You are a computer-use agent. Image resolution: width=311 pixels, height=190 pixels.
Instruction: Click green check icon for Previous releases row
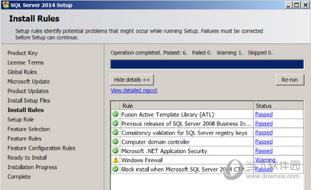click(x=115, y=123)
